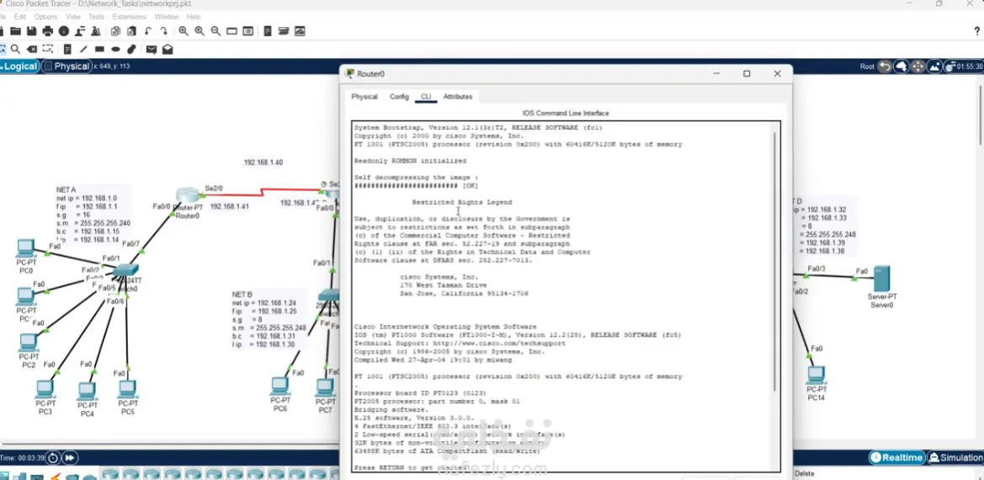Image resolution: width=984 pixels, height=480 pixels.
Task: Open the Edit menu
Action: 19,17
